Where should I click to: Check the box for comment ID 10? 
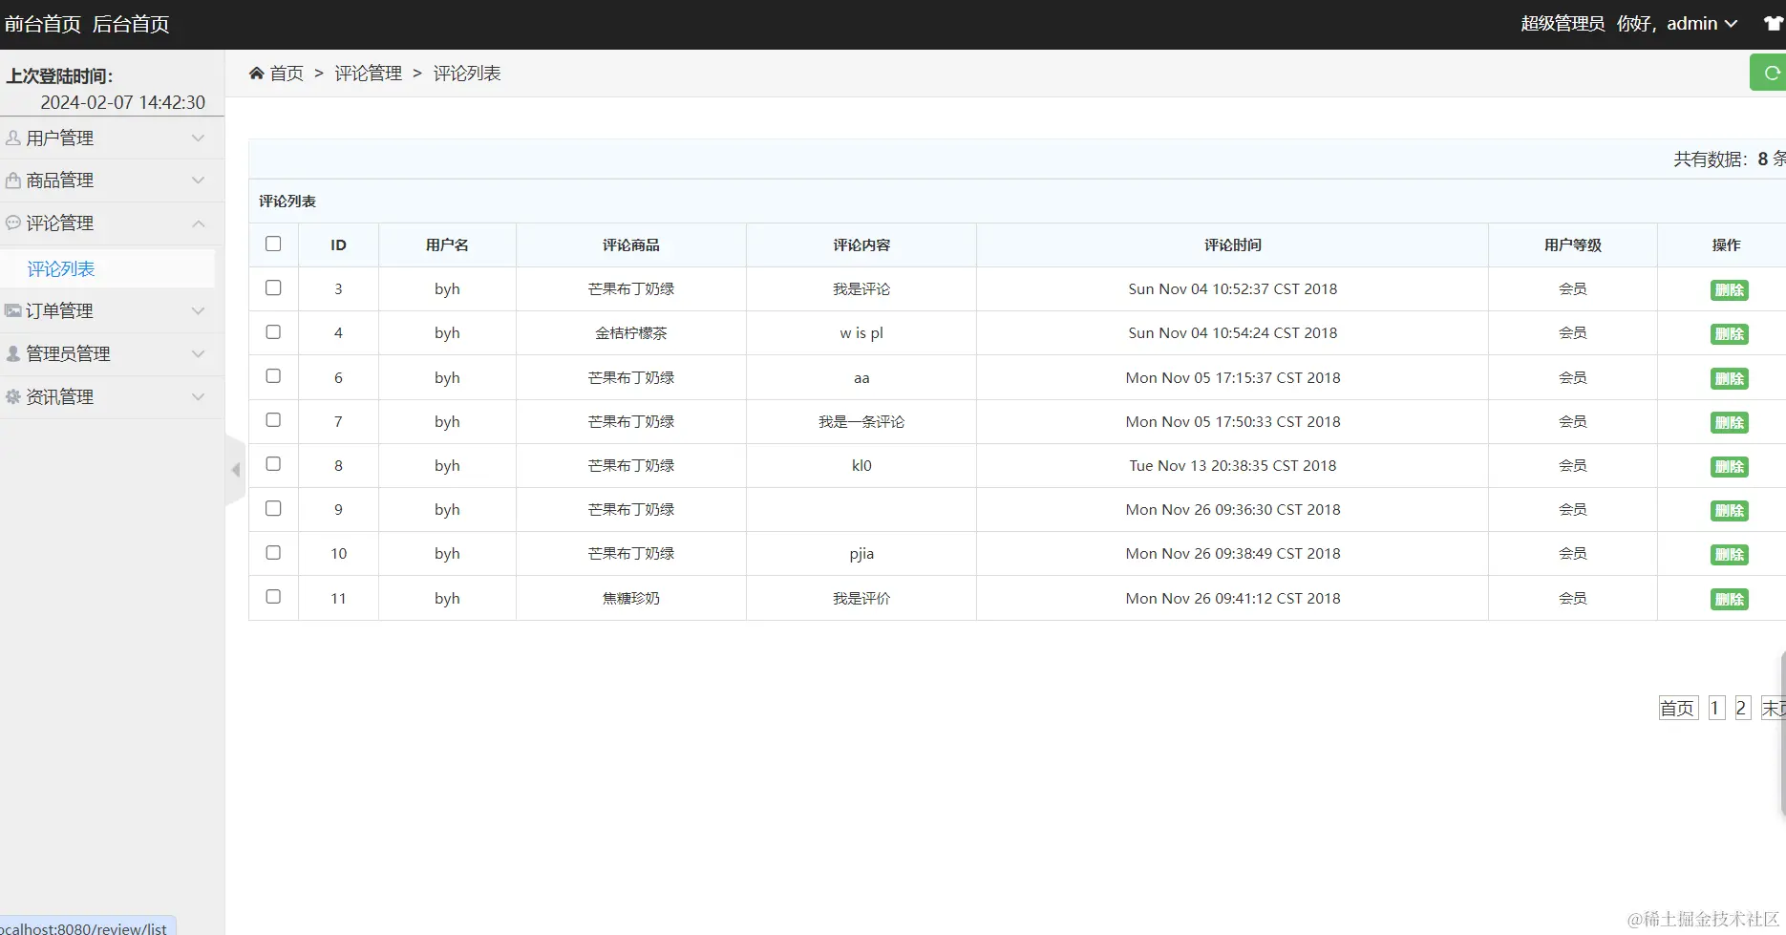tap(273, 552)
